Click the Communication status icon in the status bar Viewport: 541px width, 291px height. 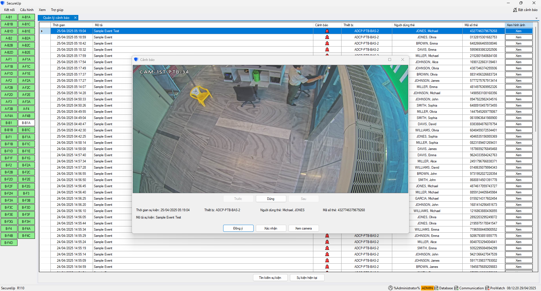coord(456,288)
